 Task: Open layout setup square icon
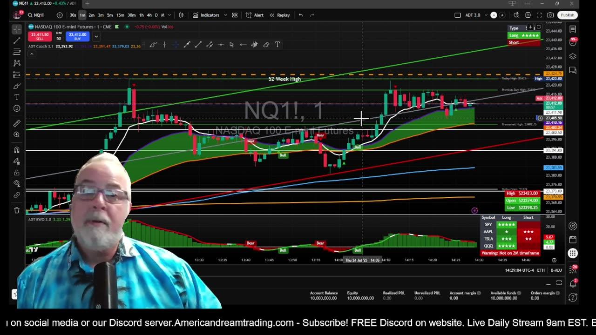[x=457, y=15]
